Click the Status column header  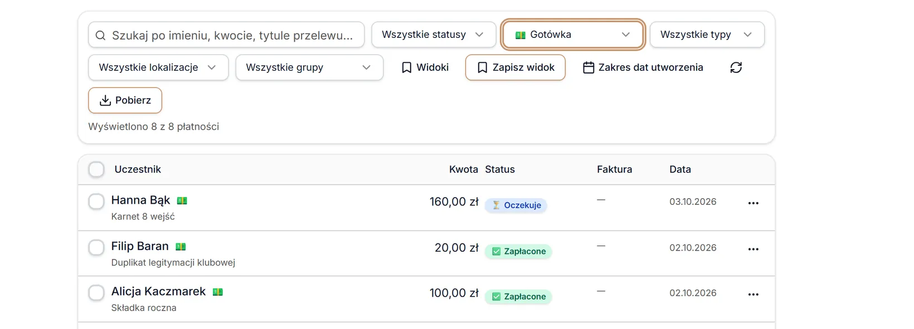[x=500, y=169]
